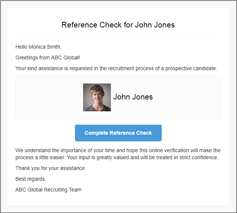
Task: Click the ABC Global Recruiting Team signature
Action: pyautogui.click(x=48, y=190)
